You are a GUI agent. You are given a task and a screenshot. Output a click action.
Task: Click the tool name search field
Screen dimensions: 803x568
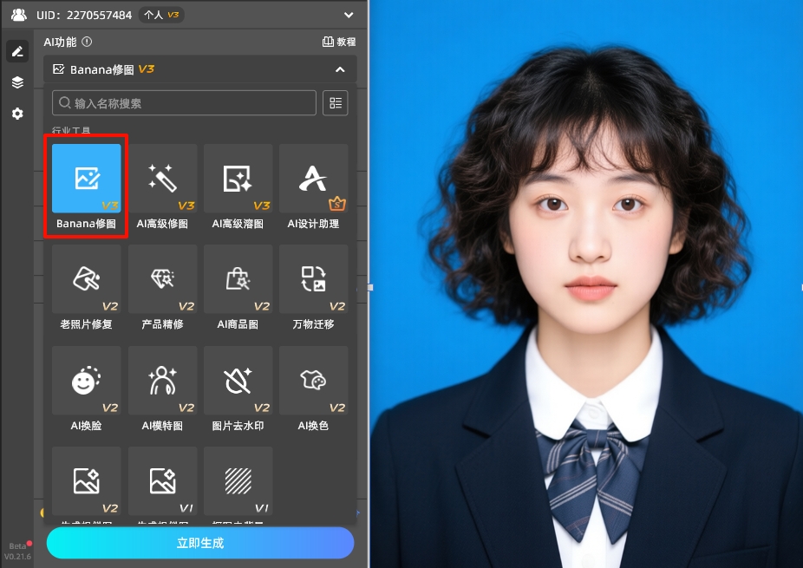point(184,103)
